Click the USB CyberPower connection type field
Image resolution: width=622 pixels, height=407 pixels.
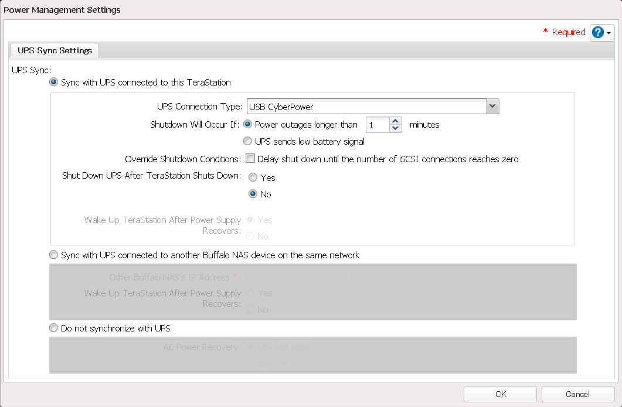point(366,107)
